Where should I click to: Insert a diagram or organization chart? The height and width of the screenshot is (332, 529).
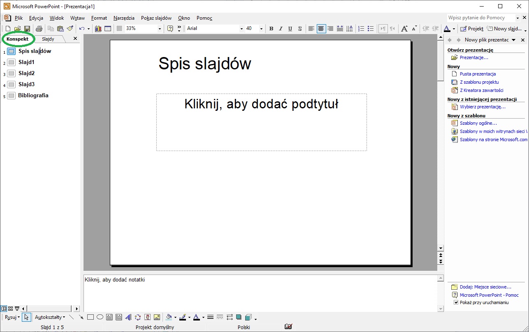[x=138, y=317]
